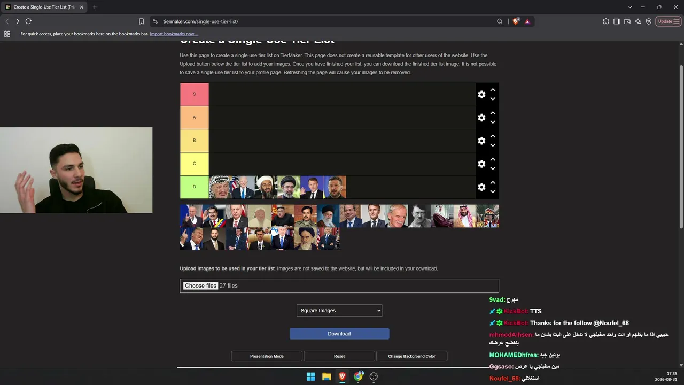
Task: Move the C tier row down
Action: (493, 168)
